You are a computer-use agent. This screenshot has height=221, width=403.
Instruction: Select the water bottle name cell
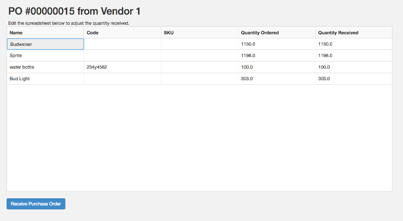tap(45, 67)
